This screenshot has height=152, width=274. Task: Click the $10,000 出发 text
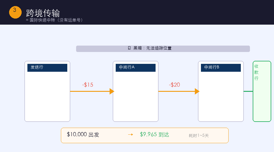coord(83,135)
